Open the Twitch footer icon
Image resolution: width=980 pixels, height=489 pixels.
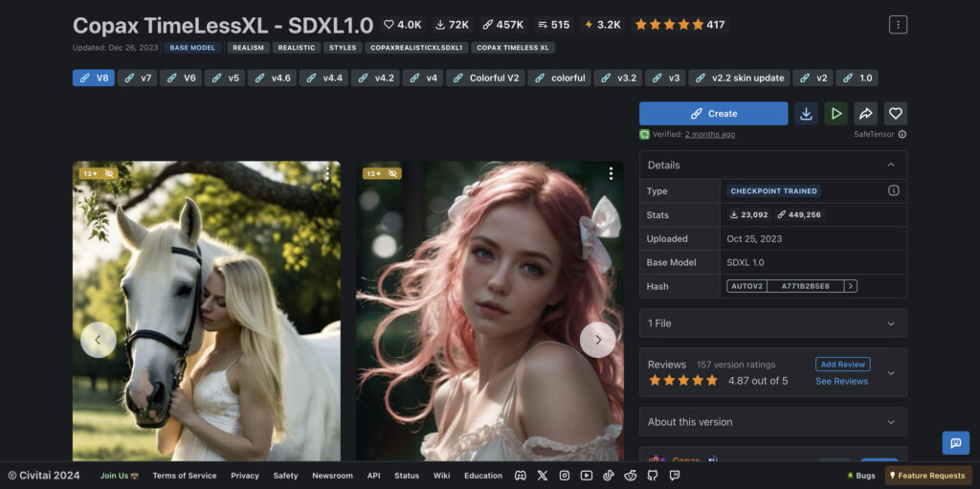(675, 476)
